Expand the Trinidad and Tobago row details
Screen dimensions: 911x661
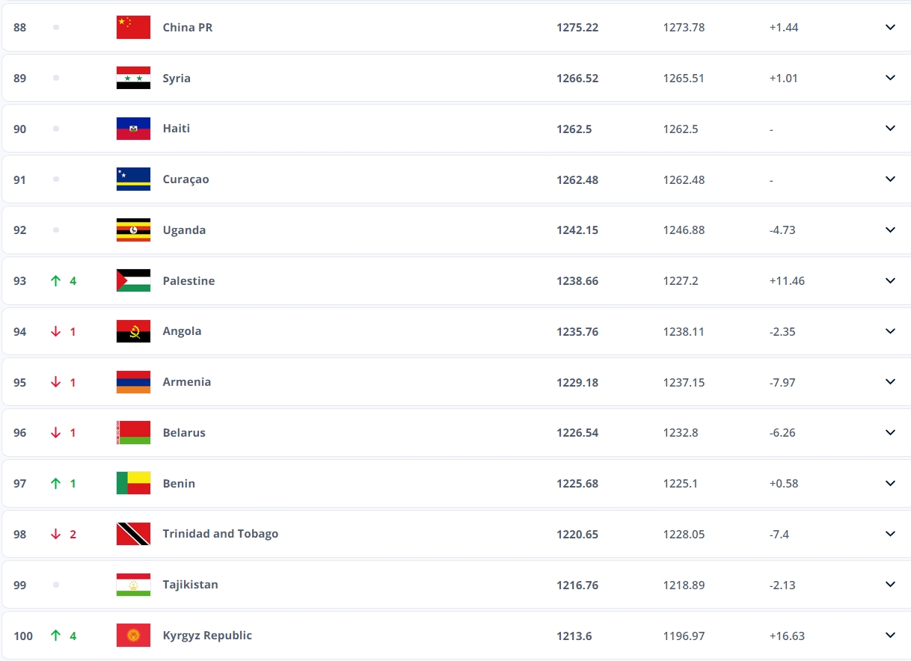click(x=890, y=534)
